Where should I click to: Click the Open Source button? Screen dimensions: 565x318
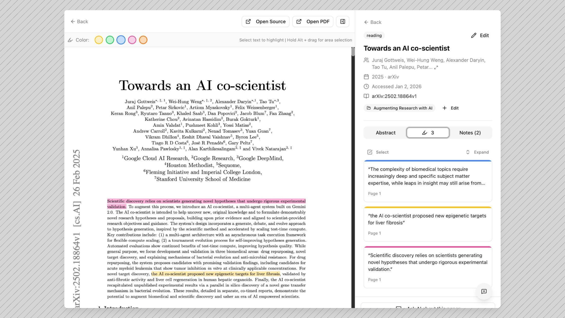(x=265, y=21)
